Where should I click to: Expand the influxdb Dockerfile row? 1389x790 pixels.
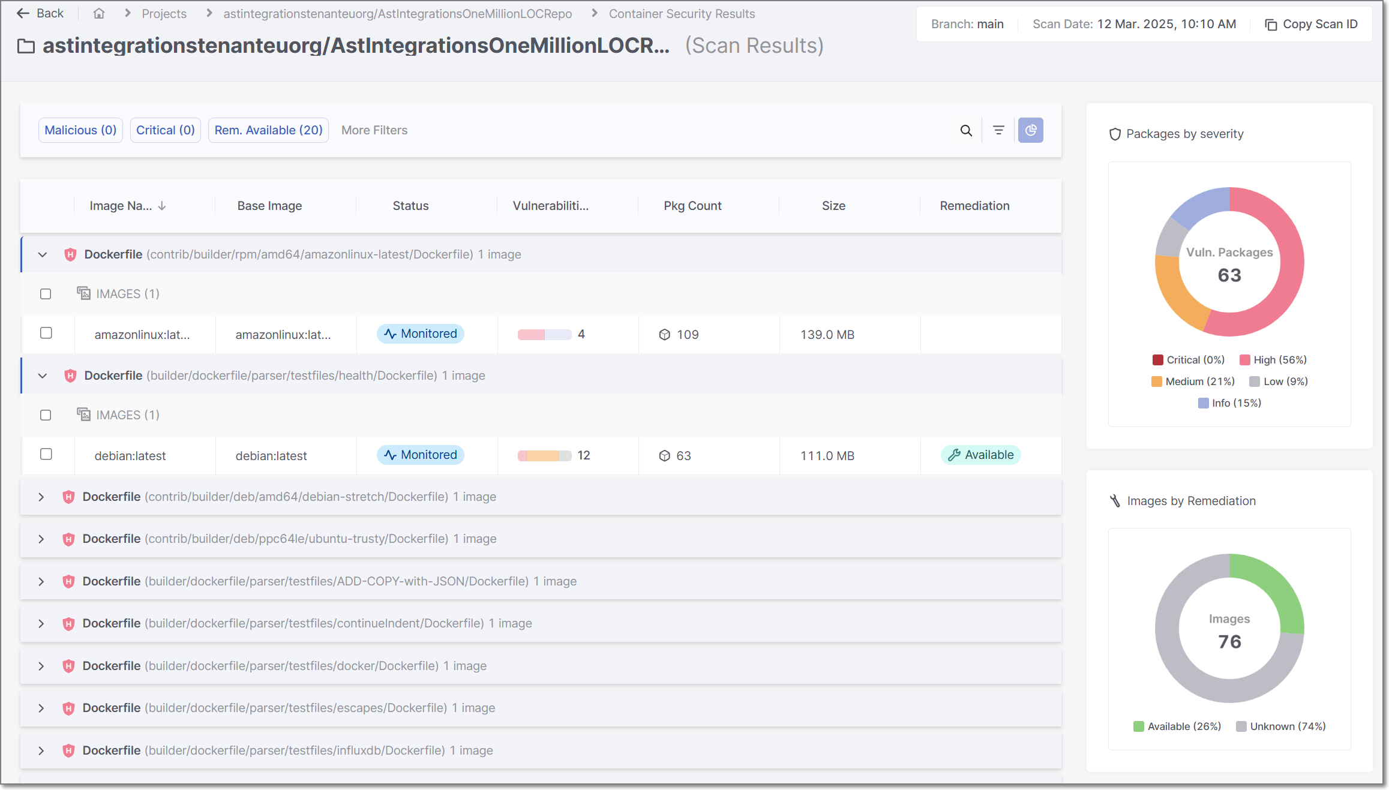(41, 750)
